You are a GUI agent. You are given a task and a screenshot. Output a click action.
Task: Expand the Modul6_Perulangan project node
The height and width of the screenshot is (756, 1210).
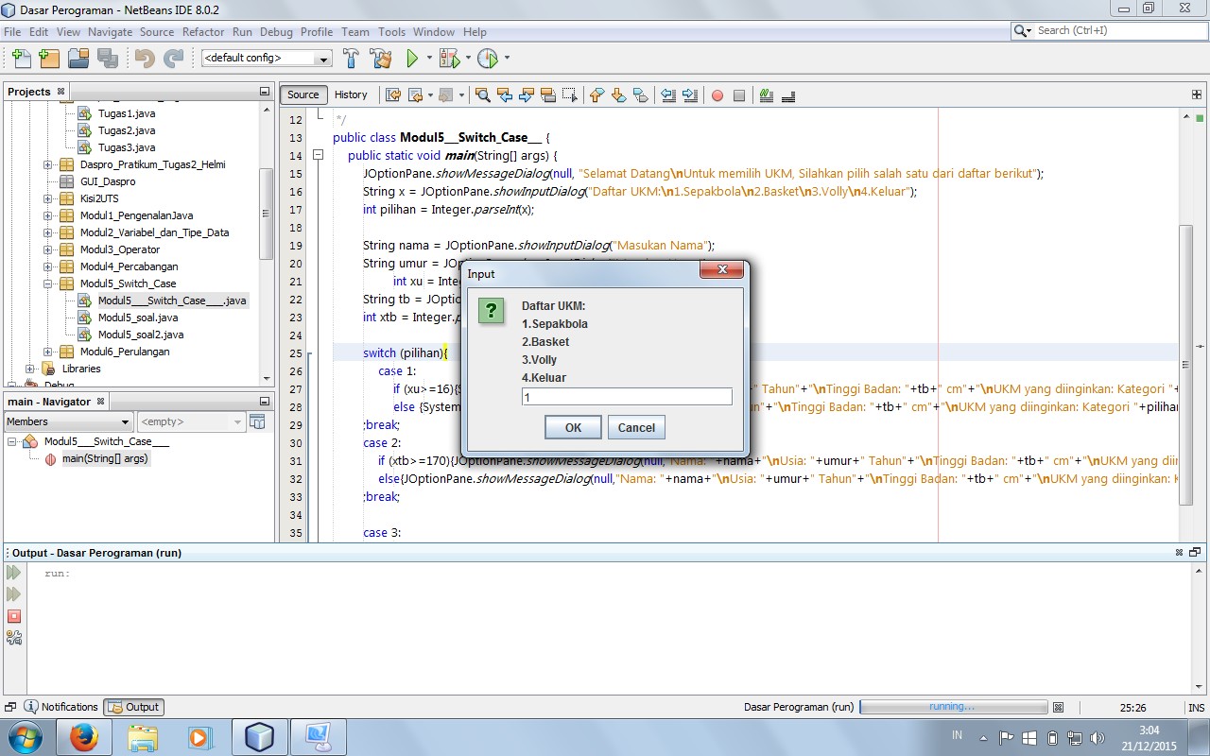point(47,351)
